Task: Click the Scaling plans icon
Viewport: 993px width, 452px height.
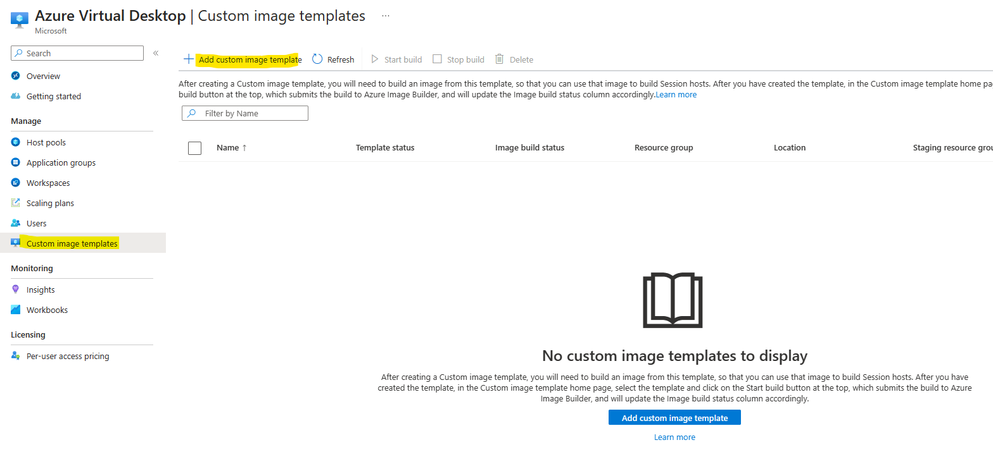Action: click(16, 203)
